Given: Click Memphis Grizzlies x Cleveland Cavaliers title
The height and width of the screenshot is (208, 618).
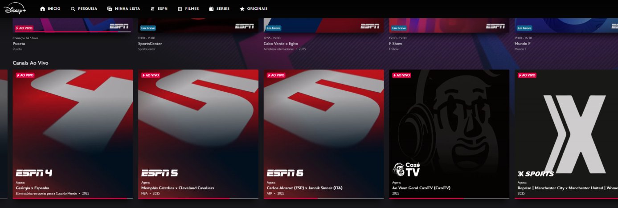Looking at the screenshot, I should coord(178,188).
